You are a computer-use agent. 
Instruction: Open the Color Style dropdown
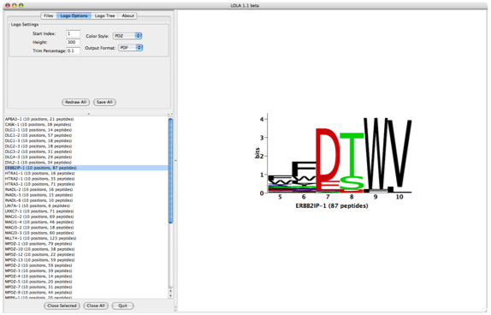coord(127,36)
